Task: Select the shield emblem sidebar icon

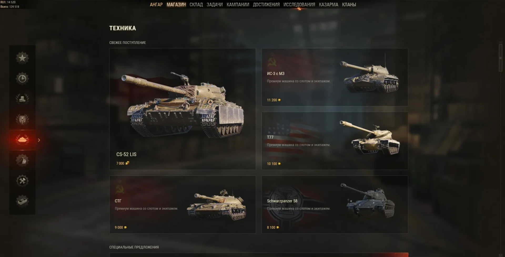Action: tap(22, 119)
